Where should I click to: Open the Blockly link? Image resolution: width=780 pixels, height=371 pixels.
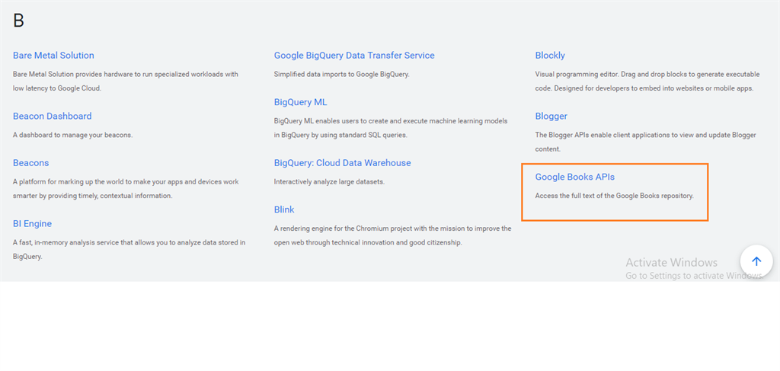[x=550, y=56]
